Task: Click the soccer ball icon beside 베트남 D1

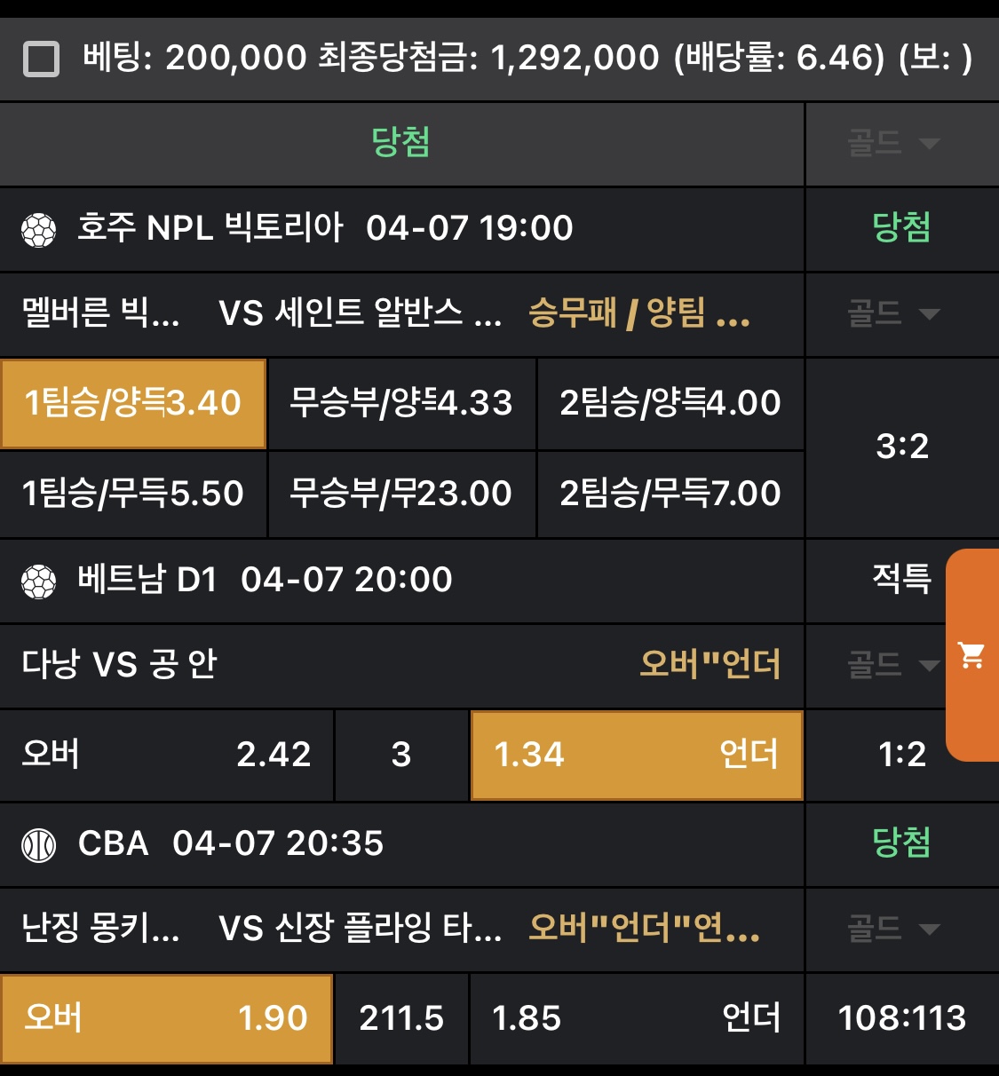Action: (39, 582)
